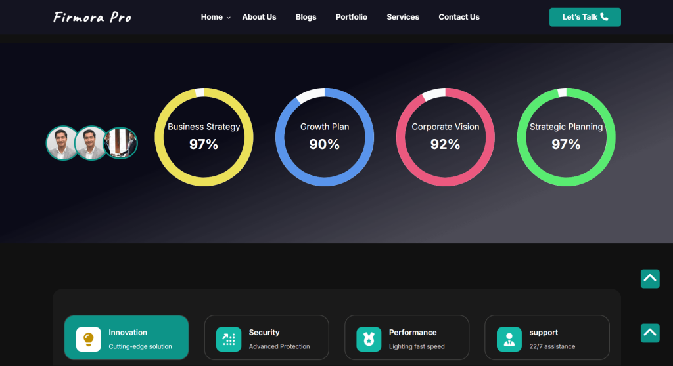Select the Security Advanced Protection card
The height and width of the screenshot is (366, 673).
pos(266,338)
